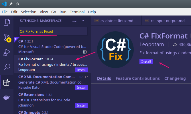The height and width of the screenshot is (114, 191).
Task: Open the Docker view whale icon
Action: click(x=7, y=97)
